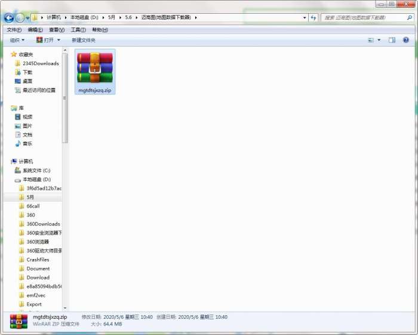Open the 帮助(H) menu
The height and width of the screenshot is (335, 418).
pyautogui.click(x=100, y=30)
